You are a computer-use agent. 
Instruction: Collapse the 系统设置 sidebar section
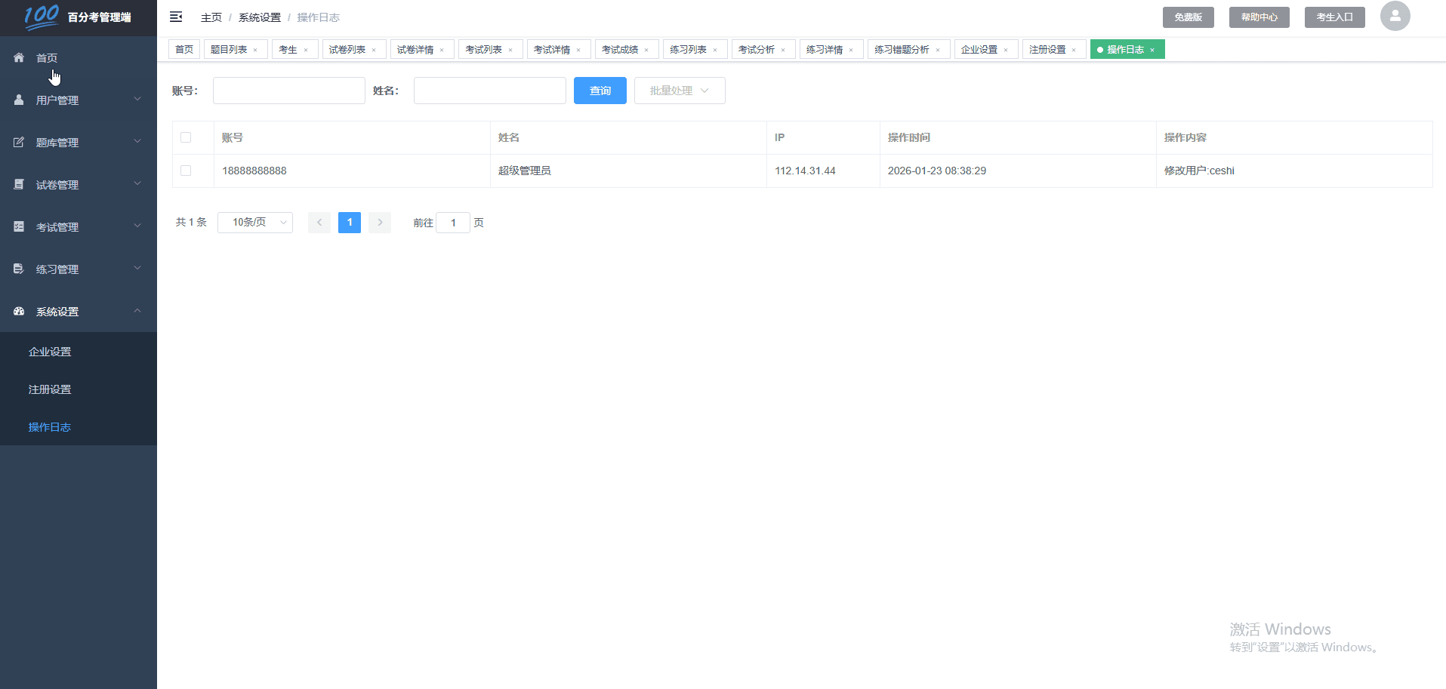[57, 311]
